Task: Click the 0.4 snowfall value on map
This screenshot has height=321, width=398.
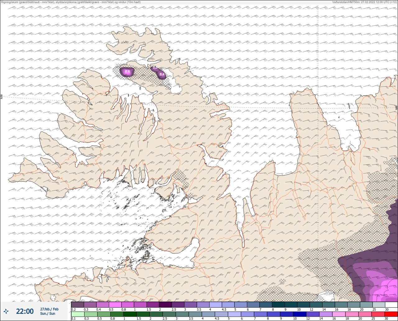Action: 162,74
